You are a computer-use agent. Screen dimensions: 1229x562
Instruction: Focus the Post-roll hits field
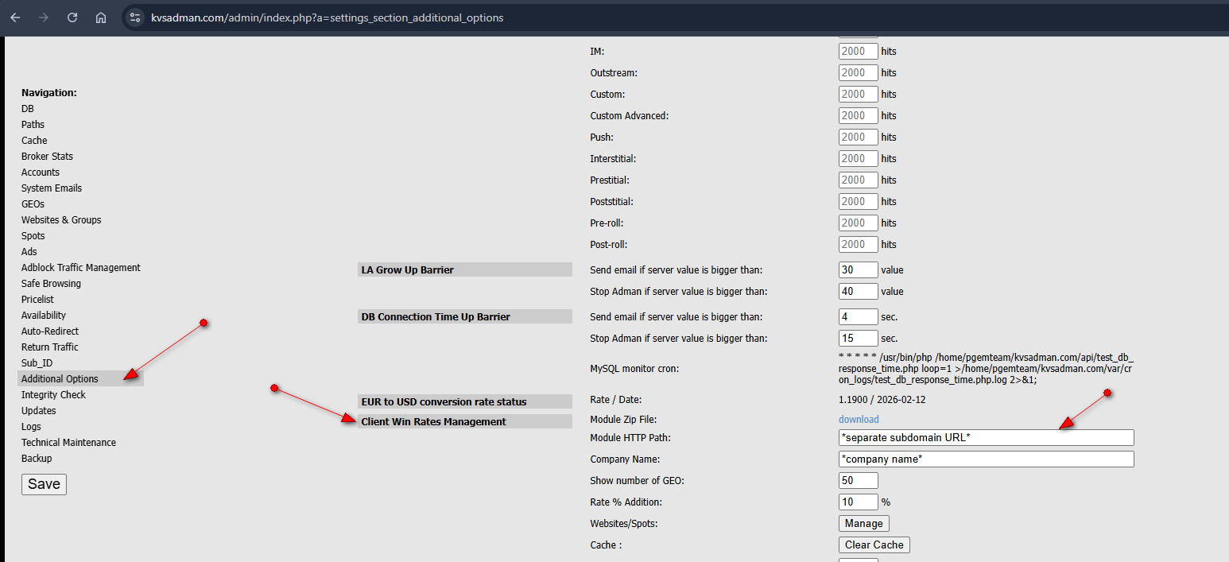pos(859,244)
